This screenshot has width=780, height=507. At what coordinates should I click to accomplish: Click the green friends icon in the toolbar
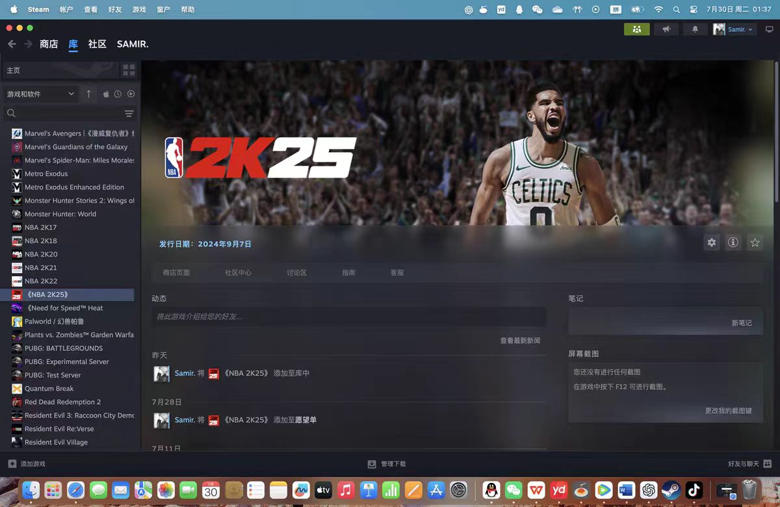point(636,29)
